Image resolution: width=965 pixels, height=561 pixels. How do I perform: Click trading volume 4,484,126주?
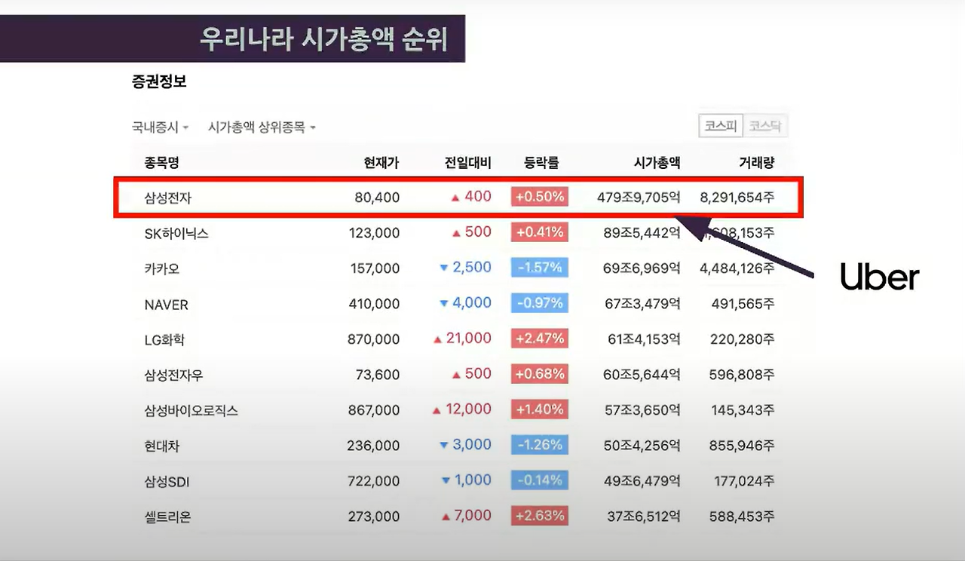point(737,268)
